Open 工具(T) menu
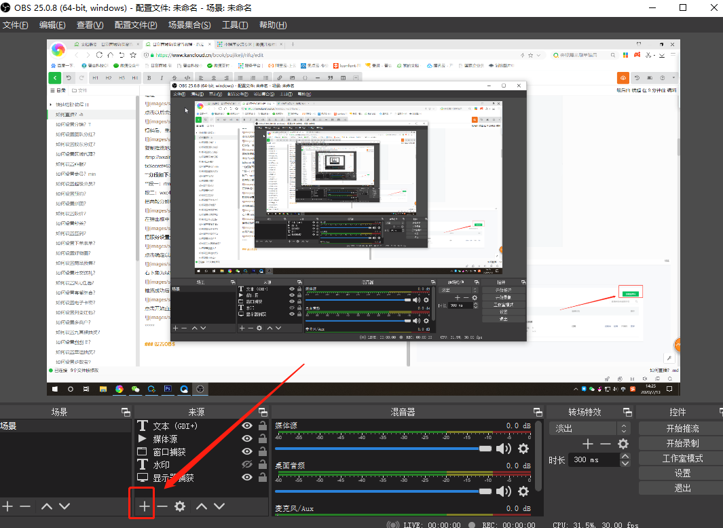The image size is (723, 528). pos(235,25)
